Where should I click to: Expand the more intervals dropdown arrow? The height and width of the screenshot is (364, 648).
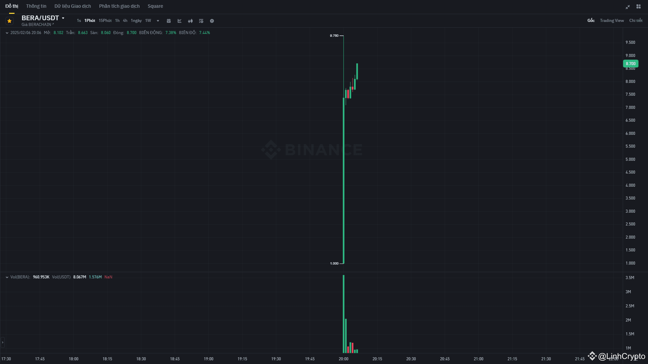(158, 21)
